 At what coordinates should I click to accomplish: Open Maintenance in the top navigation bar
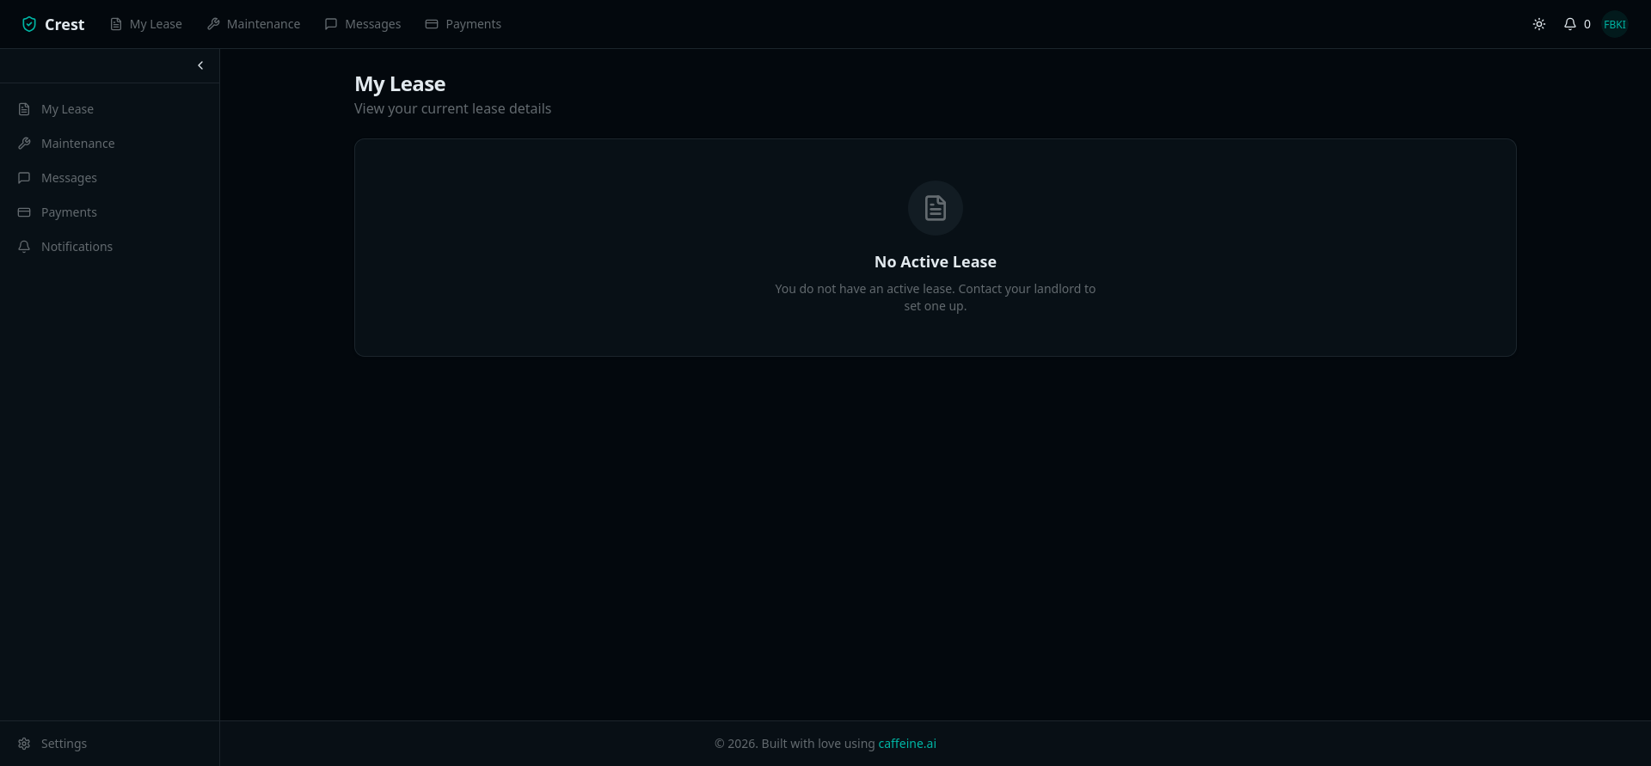[254, 24]
